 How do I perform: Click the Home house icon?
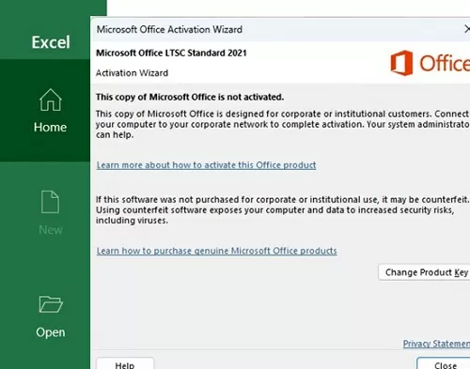[x=51, y=100]
